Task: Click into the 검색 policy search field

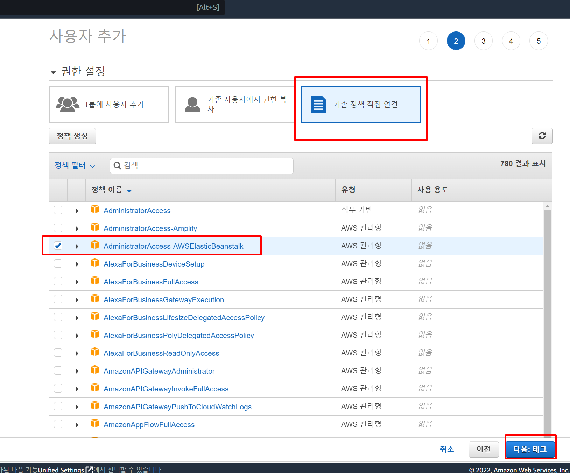Action: [x=202, y=166]
